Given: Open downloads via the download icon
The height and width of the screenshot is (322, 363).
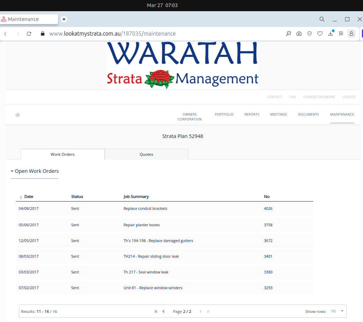Looking at the screenshot, I should (330, 34).
